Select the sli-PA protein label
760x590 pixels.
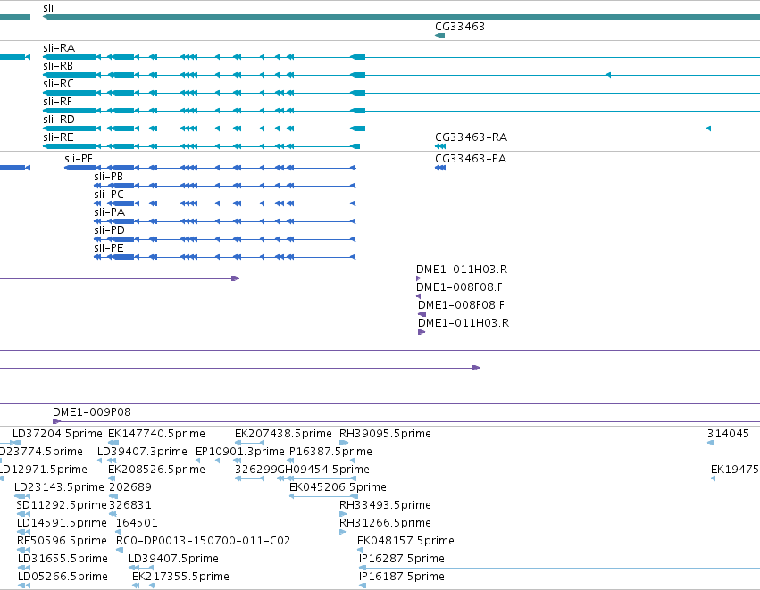[110, 212]
